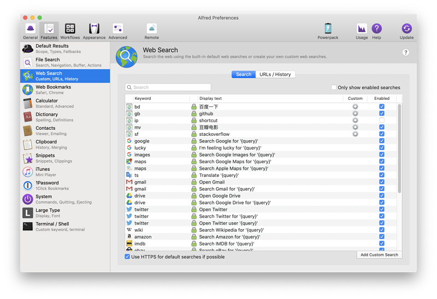
Task: Select Terminal / Shell in sidebar
Action: [x=65, y=226]
